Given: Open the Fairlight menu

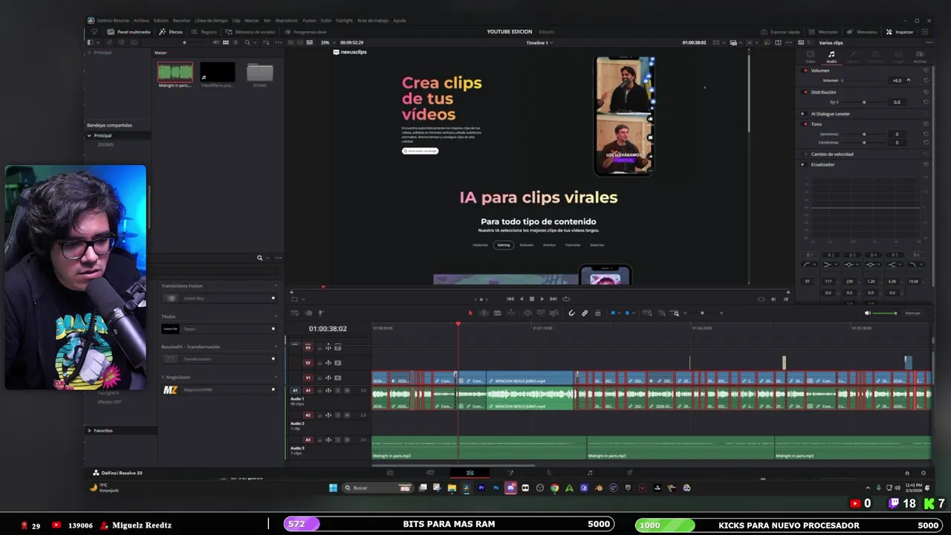Looking at the screenshot, I should pyautogui.click(x=344, y=21).
